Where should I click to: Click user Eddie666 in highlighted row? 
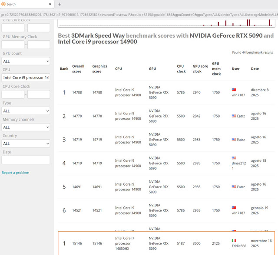click(x=239, y=246)
